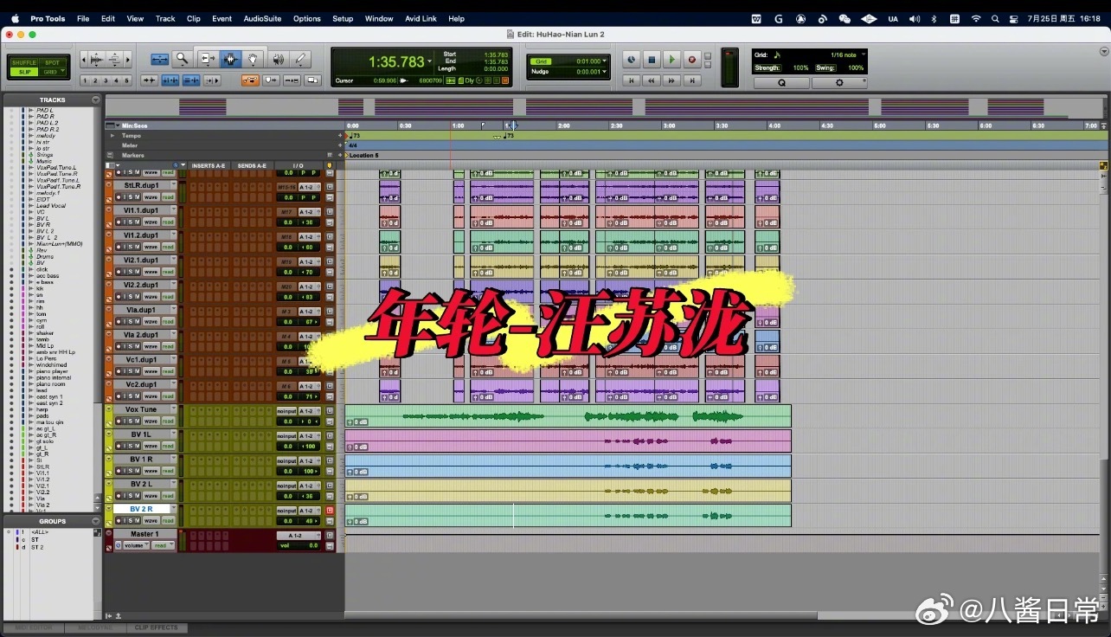
Task: Enable Slip edit mode
Action: coord(24,72)
